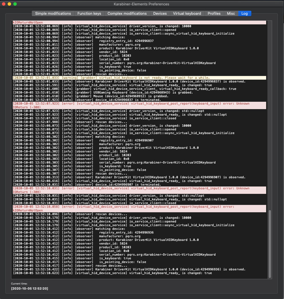
Task: Click the 12:52:08.305 'is_keyboard: true' line
Action: pyautogui.click(x=72, y=166)
